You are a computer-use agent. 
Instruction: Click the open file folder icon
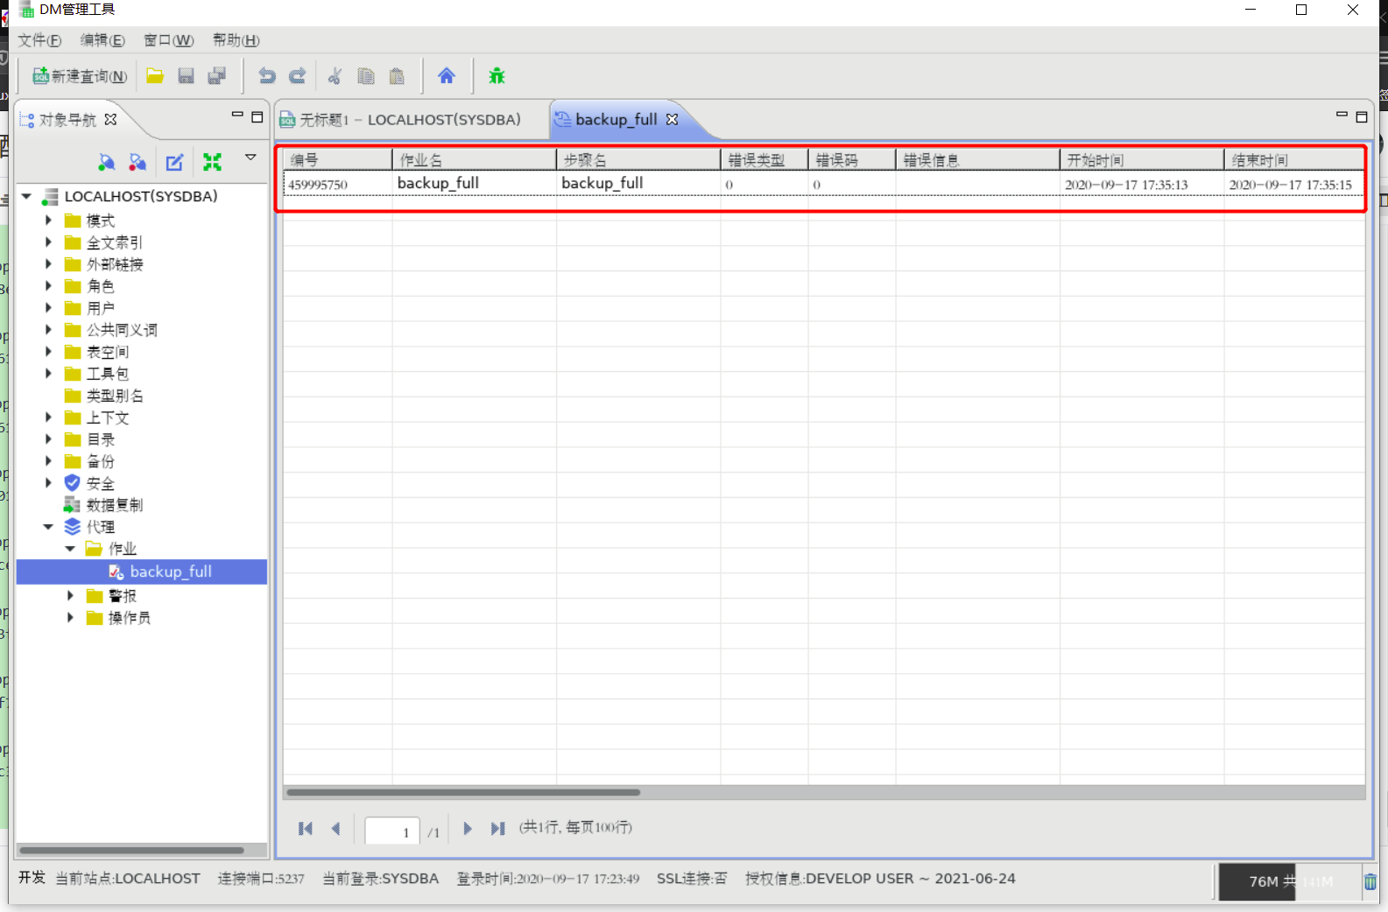coord(155,76)
